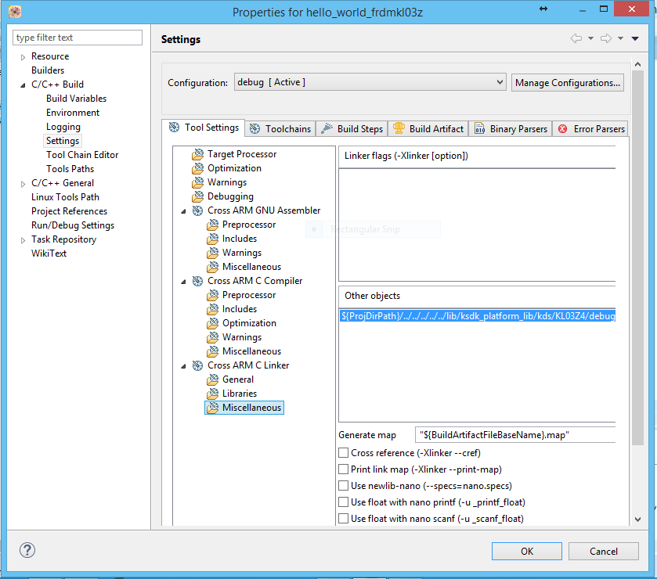Click the settings panel vertical scrollbar
The width and height of the screenshot is (657, 579).
tap(637, 258)
